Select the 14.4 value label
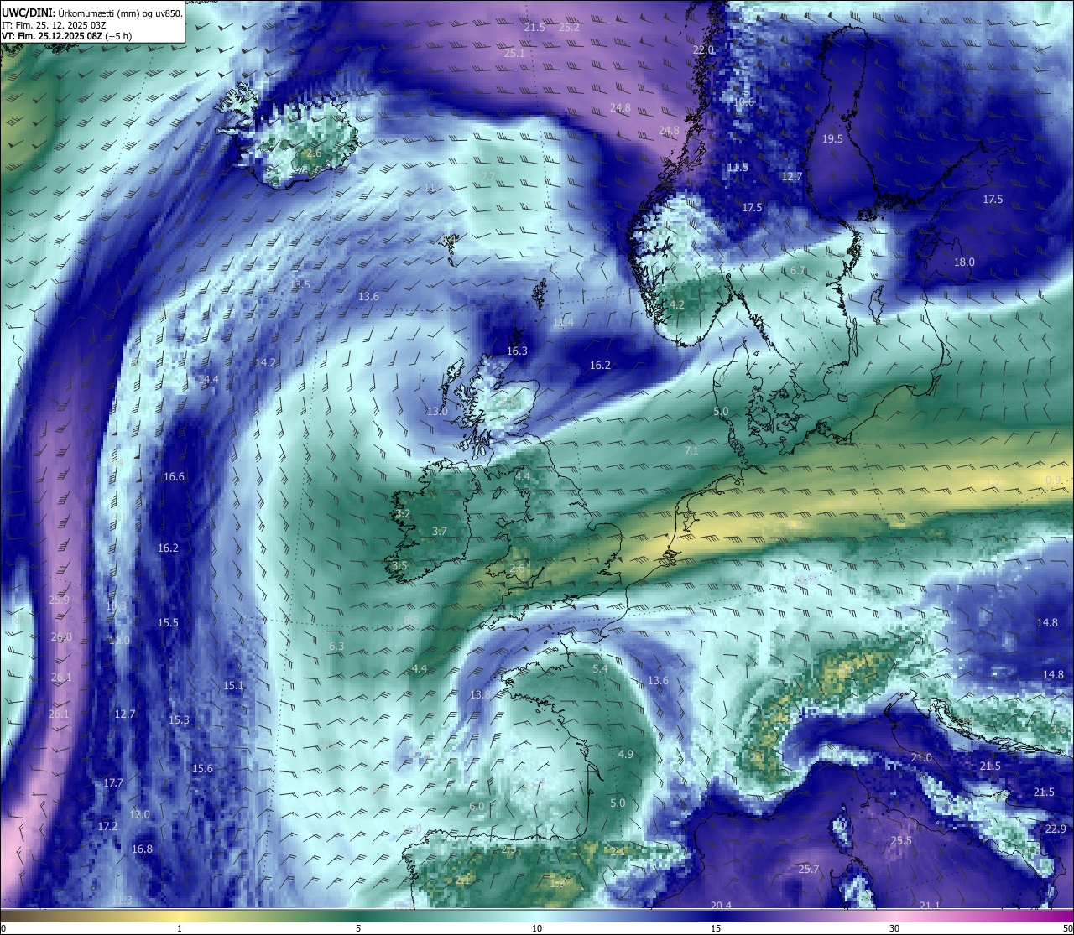Screen dimensions: 1074x935 [x=208, y=380]
